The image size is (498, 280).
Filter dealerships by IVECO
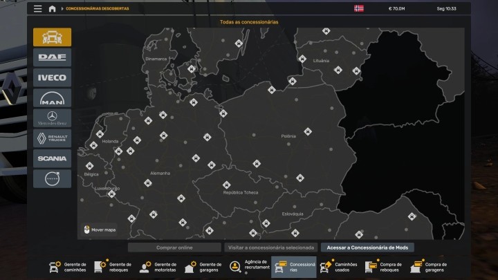pos(52,77)
